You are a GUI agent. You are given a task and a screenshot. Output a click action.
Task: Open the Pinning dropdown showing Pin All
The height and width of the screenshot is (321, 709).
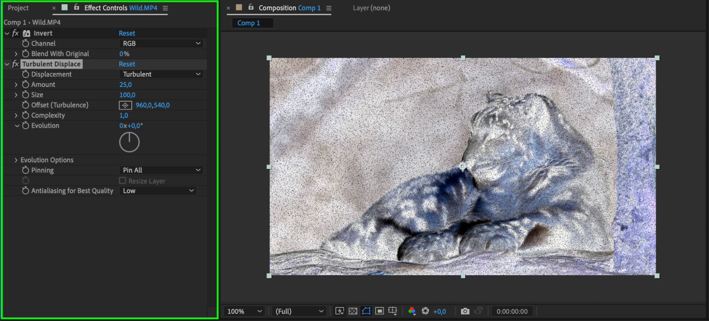point(161,170)
